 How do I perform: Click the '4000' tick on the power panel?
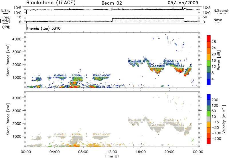coord(17,39)
